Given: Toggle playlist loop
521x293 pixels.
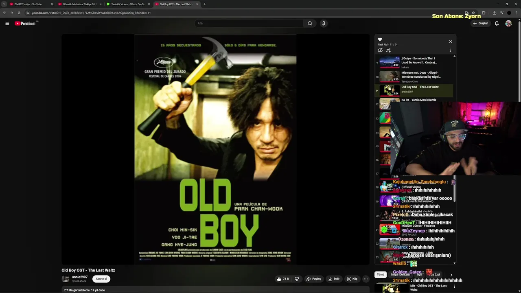Looking at the screenshot, I should click(x=380, y=50).
